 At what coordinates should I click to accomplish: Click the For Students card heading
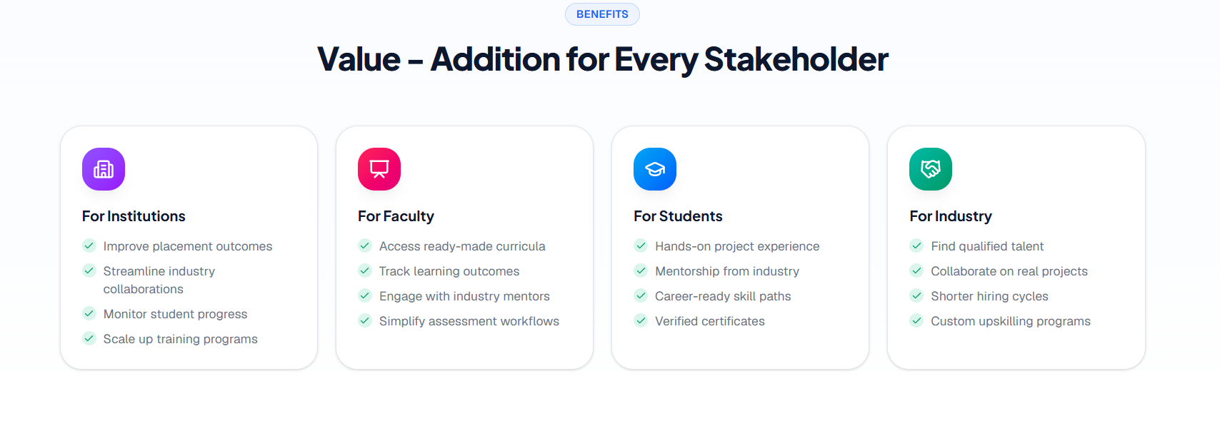[678, 216]
